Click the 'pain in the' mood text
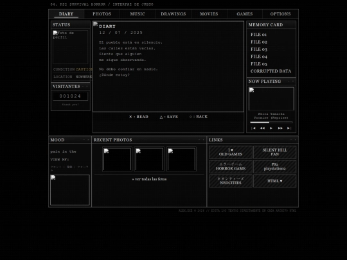The image size is (347, 260). [63, 152]
